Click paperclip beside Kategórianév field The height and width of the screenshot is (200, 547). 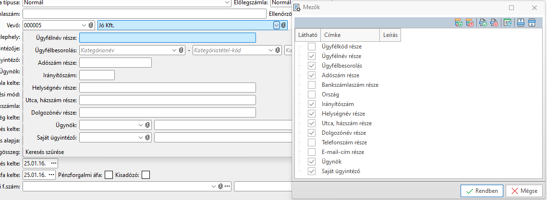click(x=181, y=50)
